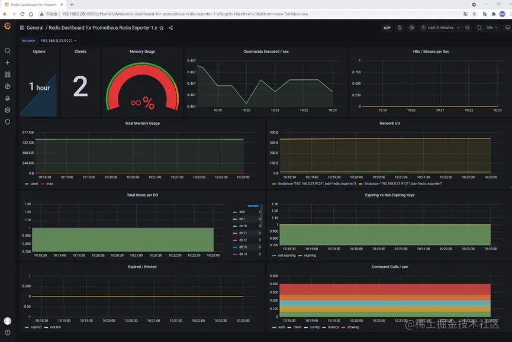Image resolution: width=512 pixels, height=342 pixels.
Task: Click the not-secure warning in address bar
Action: point(49,14)
